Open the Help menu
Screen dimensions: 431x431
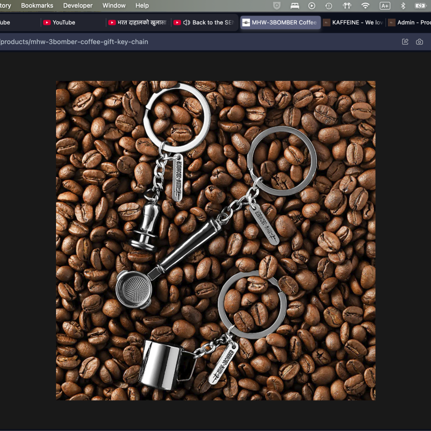(x=142, y=6)
